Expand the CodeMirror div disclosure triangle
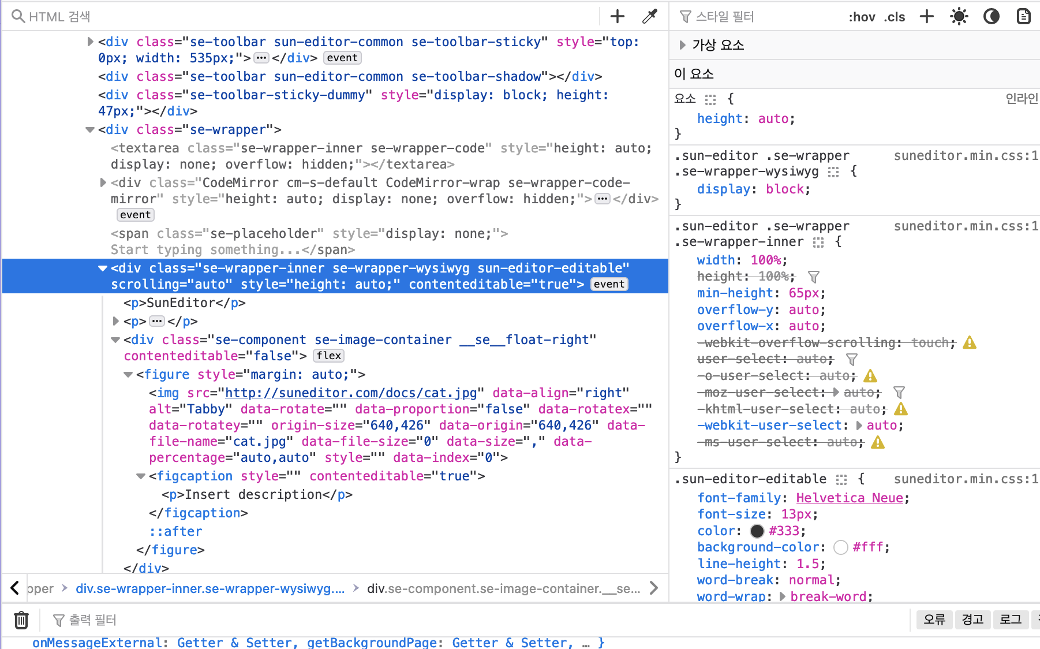Viewport: 1040px width, 649px height. [x=102, y=183]
